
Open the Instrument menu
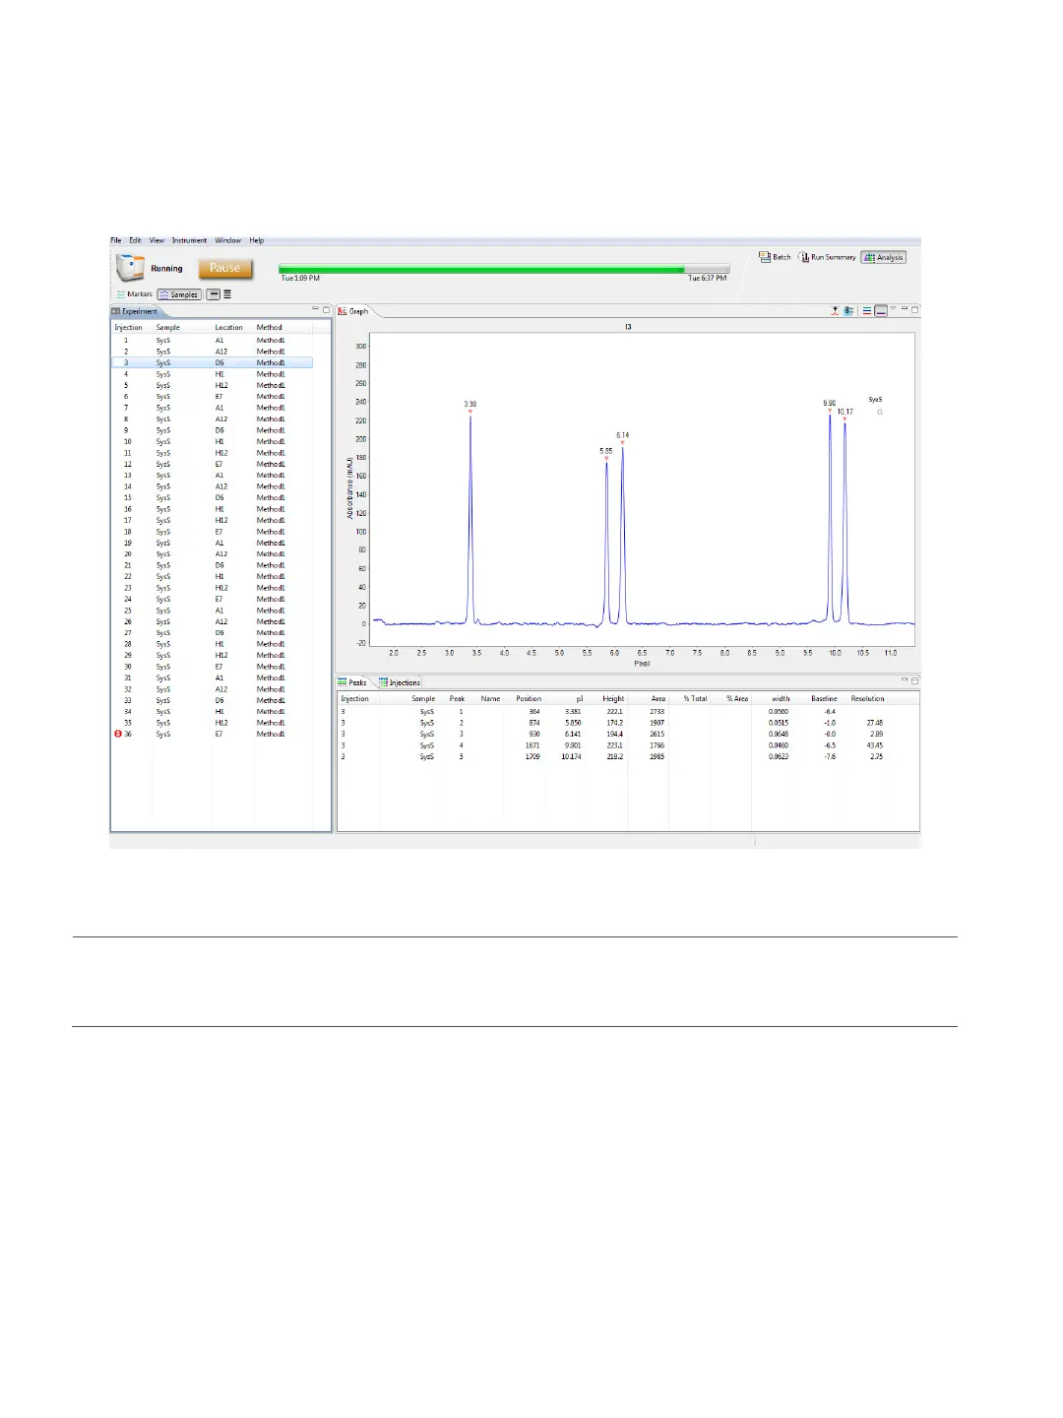tap(189, 240)
